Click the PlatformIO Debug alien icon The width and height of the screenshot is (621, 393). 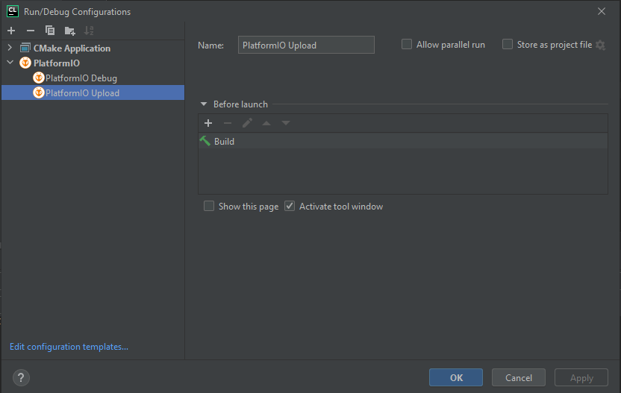click(x=38, y=78)
